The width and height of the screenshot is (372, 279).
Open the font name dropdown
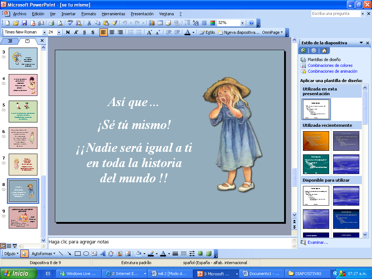(x=44, y=32)
